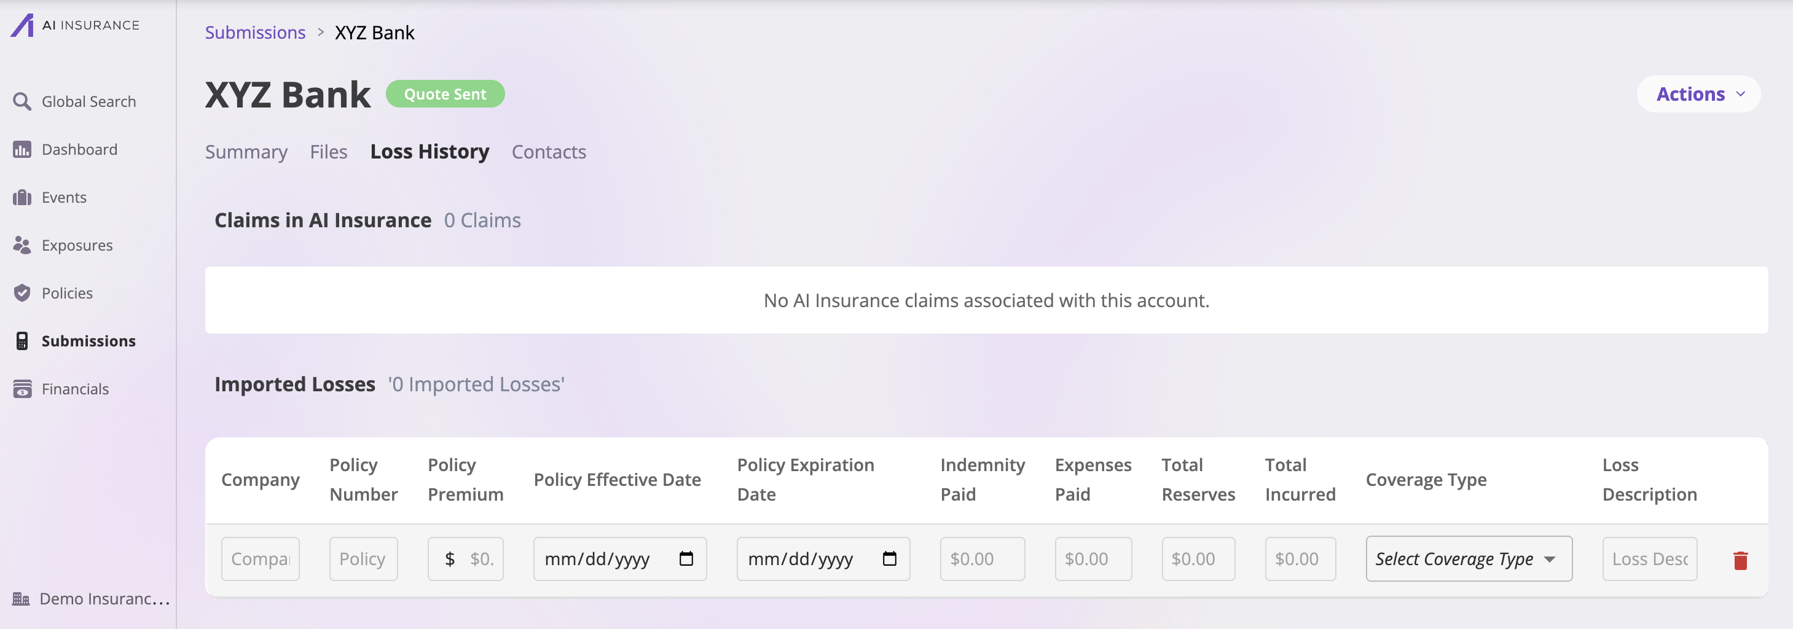The height and width of the screenshot is (629, 1793).
Task: Open the Demo Insurance organization switcher
Action: point(90,598)
